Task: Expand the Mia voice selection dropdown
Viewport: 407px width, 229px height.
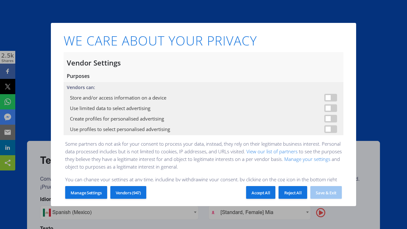Action: tap(259, 212)
